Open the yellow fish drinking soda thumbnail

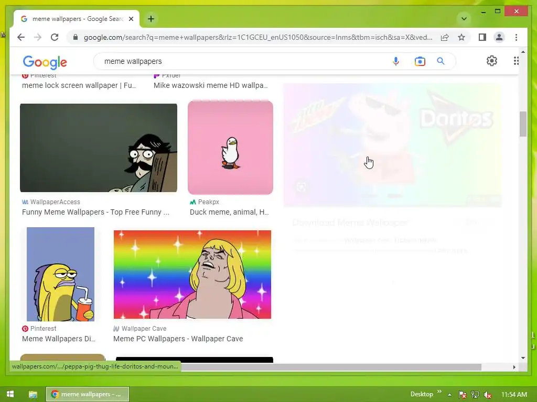(x=61, y=274)
